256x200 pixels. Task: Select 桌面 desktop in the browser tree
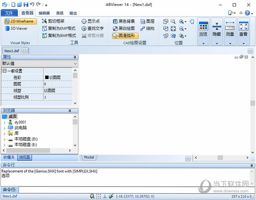pos(13,117)
